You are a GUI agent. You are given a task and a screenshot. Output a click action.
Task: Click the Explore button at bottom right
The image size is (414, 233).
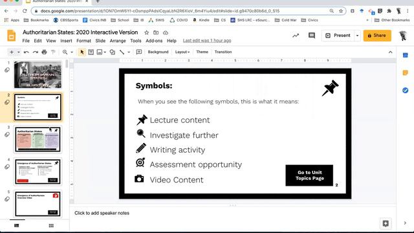tap(386, 223)
